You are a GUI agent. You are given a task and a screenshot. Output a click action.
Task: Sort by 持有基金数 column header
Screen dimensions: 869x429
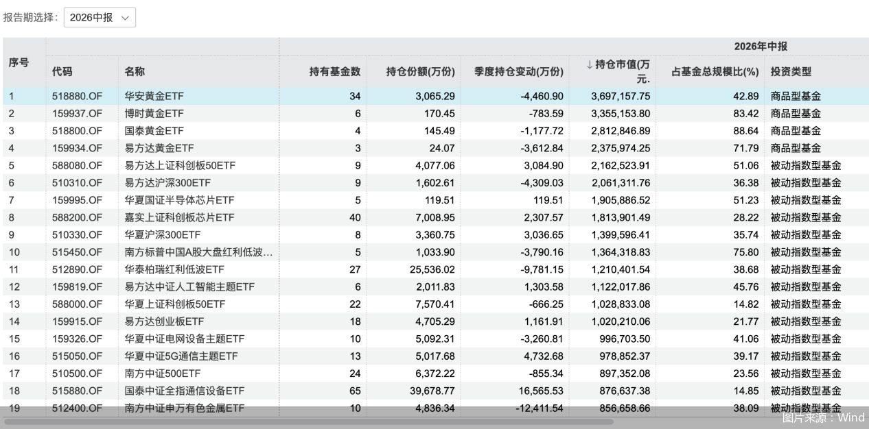[335, 71]
